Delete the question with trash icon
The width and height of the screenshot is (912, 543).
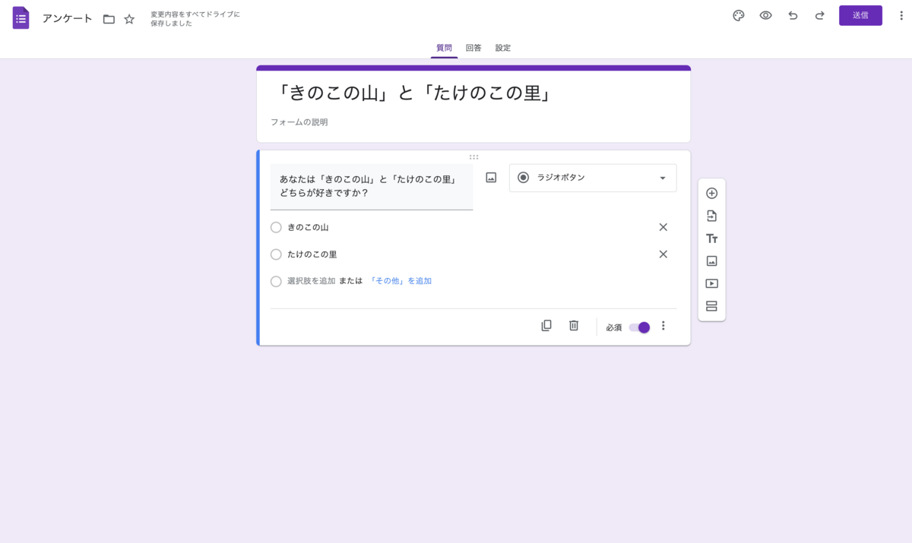click(574, 326)
